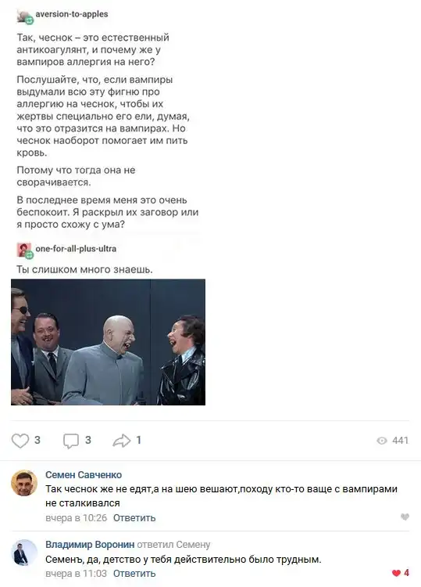The image size is (421, 587).
Task: Click one-for-all-plus-ultra avatar icon
Action: tap(25, 250)
